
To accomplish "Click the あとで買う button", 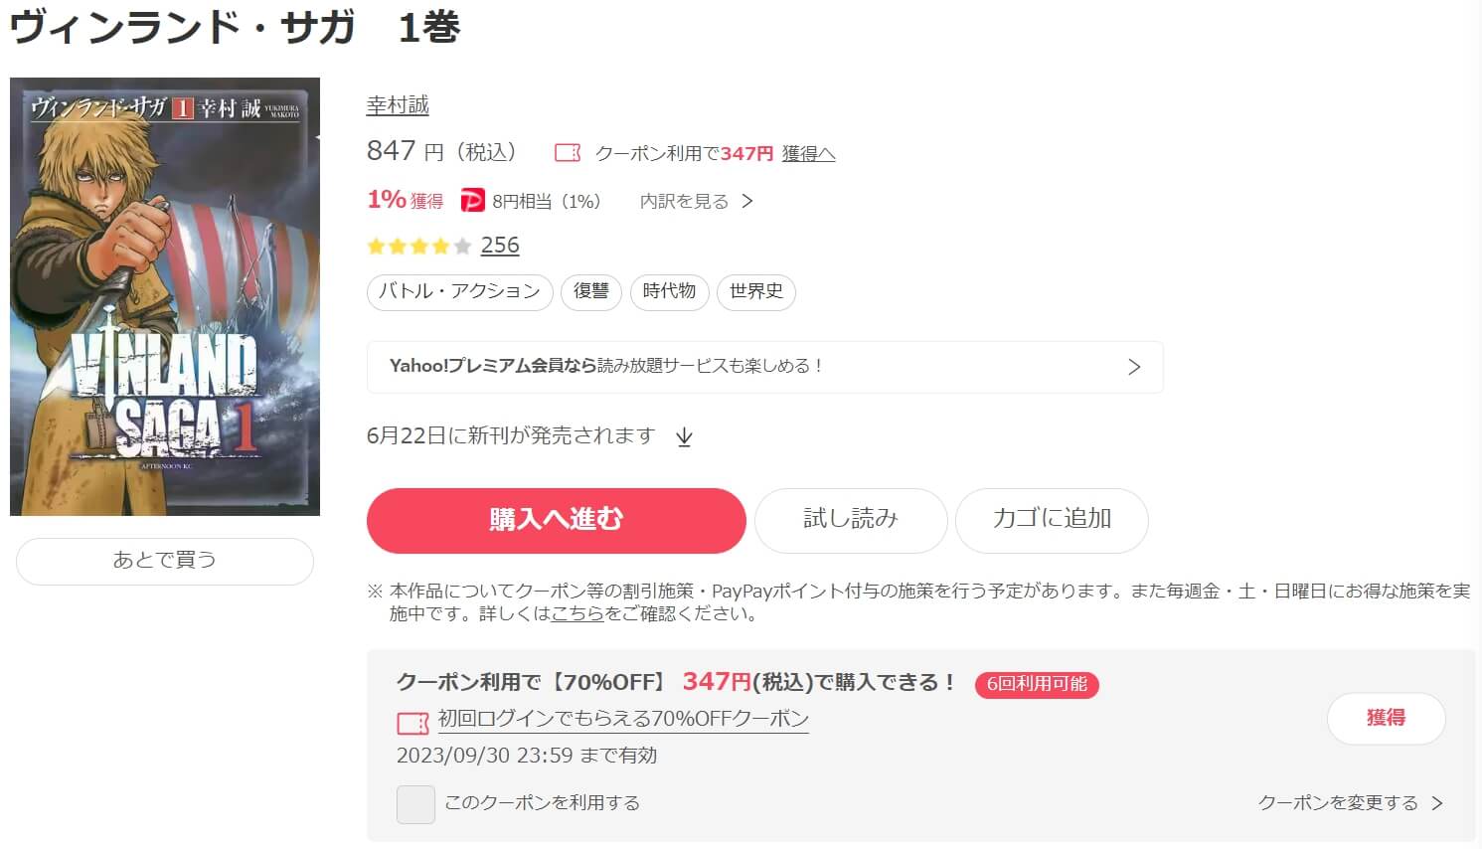I will [x=165, y=561].
